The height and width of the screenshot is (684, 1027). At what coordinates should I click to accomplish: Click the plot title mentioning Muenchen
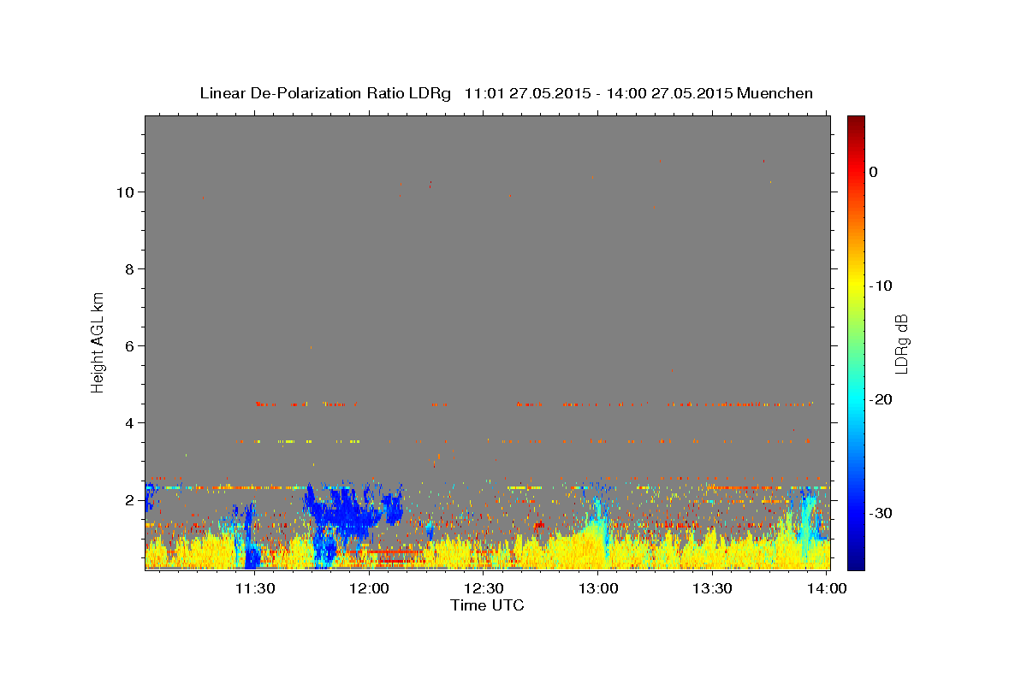click(x=506, y=93)
